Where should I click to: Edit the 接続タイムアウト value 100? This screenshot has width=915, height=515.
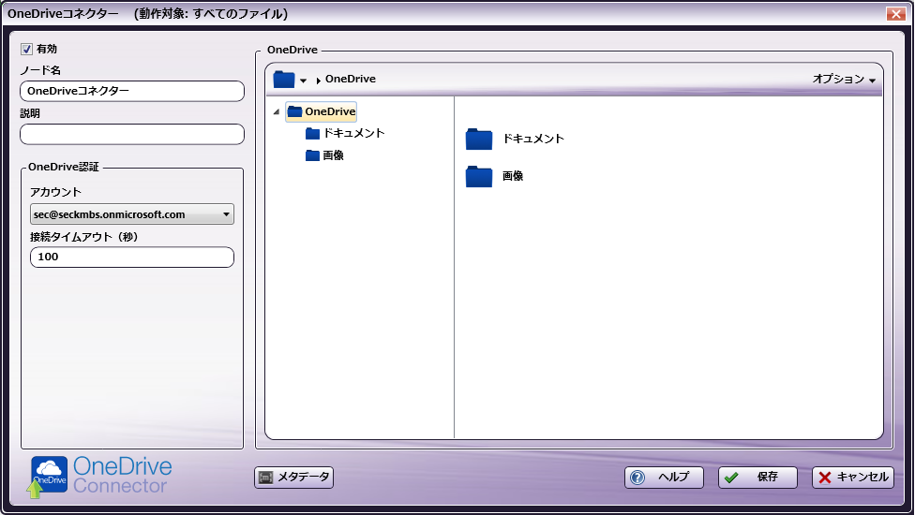pos(132,257)
